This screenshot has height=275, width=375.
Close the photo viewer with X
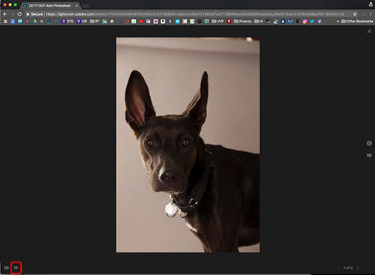(369, 31)
